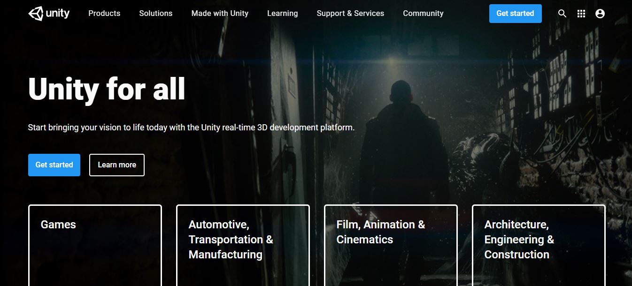Click the "Unity for all" headline
Image resolution: width=632 pixels, height=286 pixels.
pyautogui.click(x=107, y=89)
